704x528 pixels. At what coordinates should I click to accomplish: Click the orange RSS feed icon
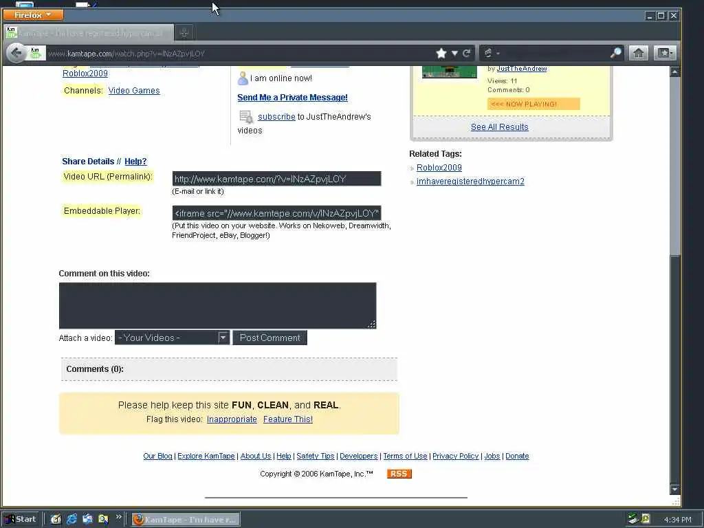click(x=399, y=474)
